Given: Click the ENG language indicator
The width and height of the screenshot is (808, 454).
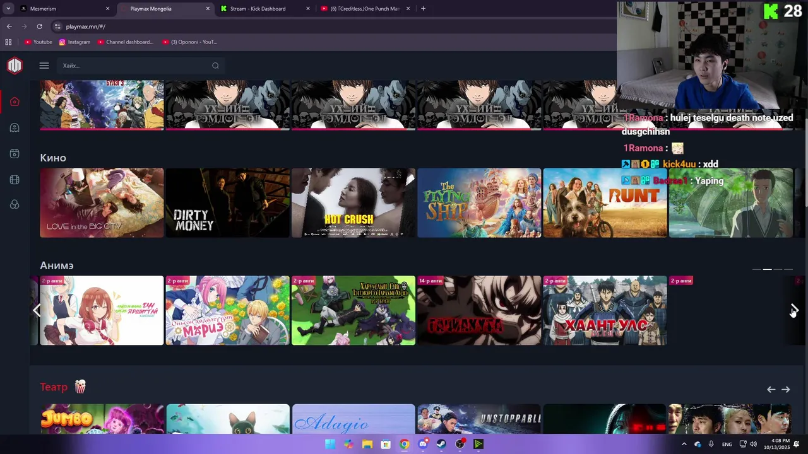Looking at the screenshot, I should point(727,444).
